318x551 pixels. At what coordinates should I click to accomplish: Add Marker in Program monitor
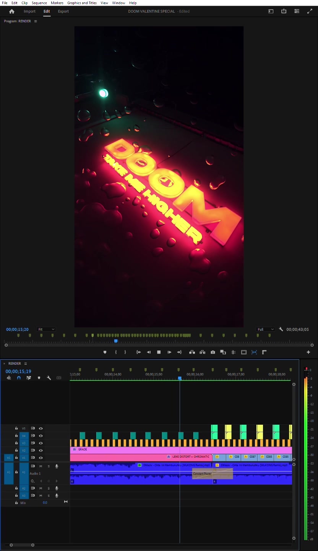click(105, 352)
